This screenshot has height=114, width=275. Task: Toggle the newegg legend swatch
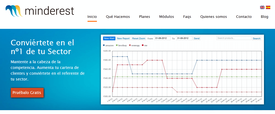pos(130,45)
